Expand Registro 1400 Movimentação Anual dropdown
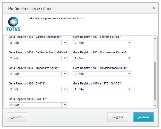This screenshot has width=161, height=129. 129,74
